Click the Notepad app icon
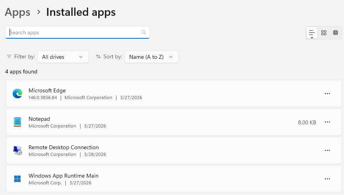The image size is (344, 195). click(17, 122)
